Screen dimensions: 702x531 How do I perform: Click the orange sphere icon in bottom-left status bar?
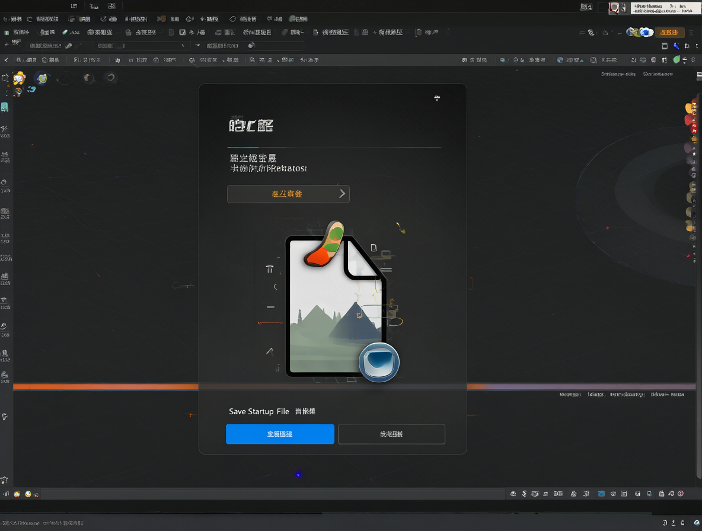pos(17,494)
